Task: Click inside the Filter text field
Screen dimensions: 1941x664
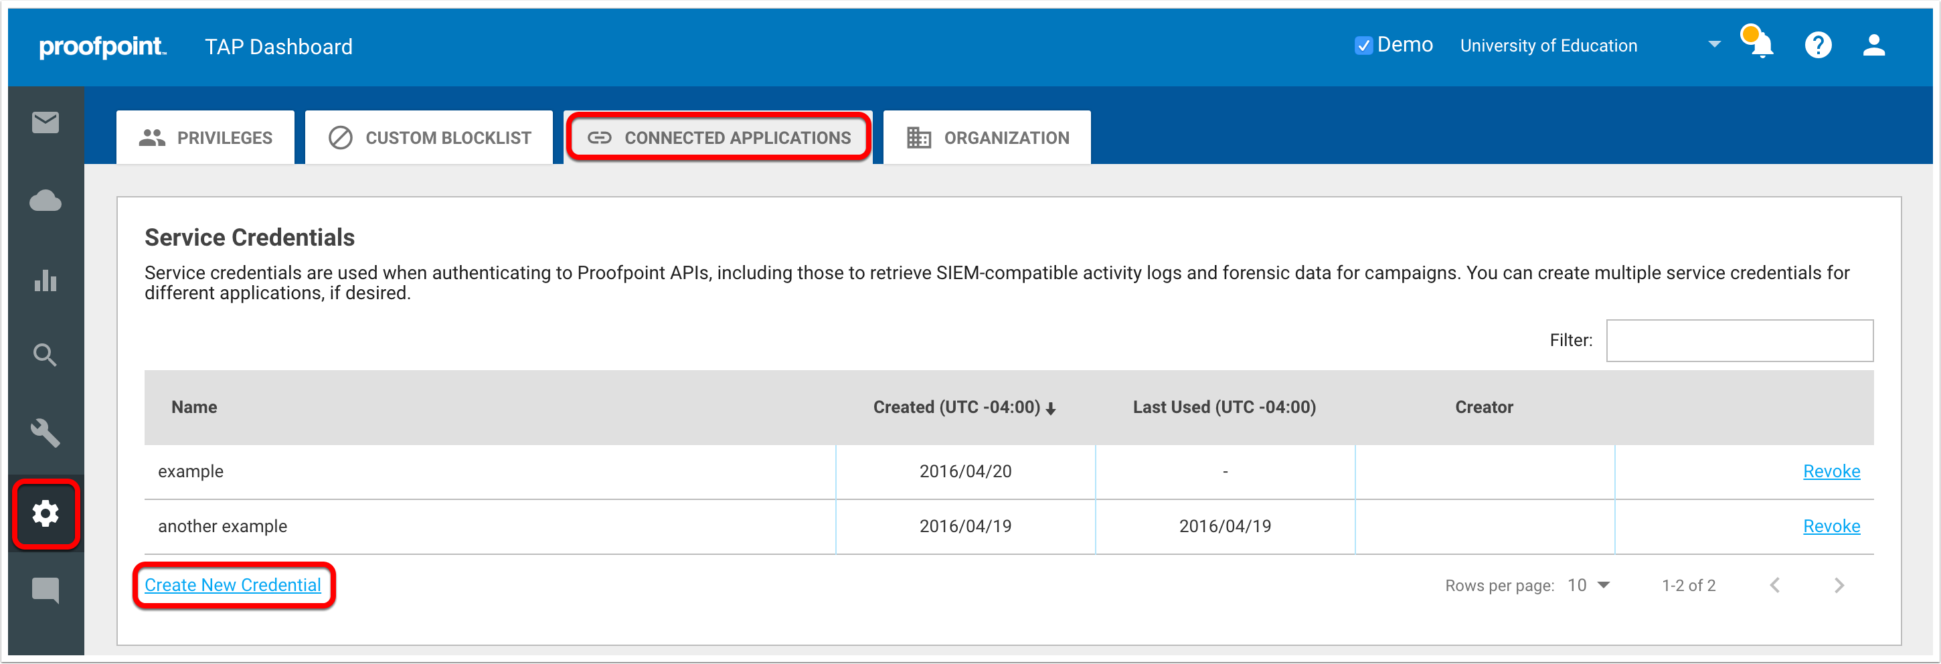Action: (x=1739, y=341)
